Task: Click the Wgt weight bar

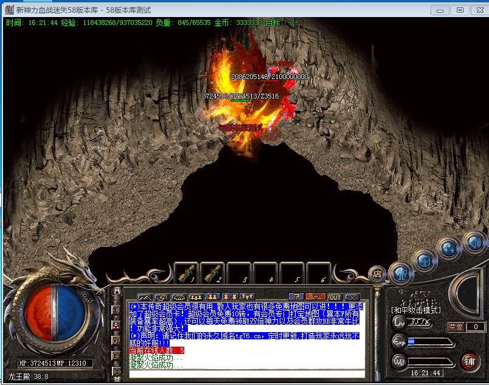Action: click(x=430, y=362)
